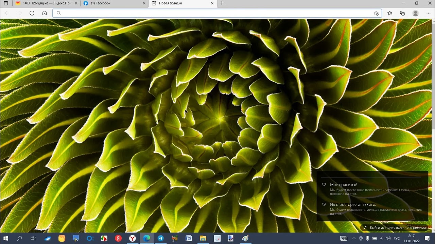Open File Explorer from the taskbar

(203, 239)
